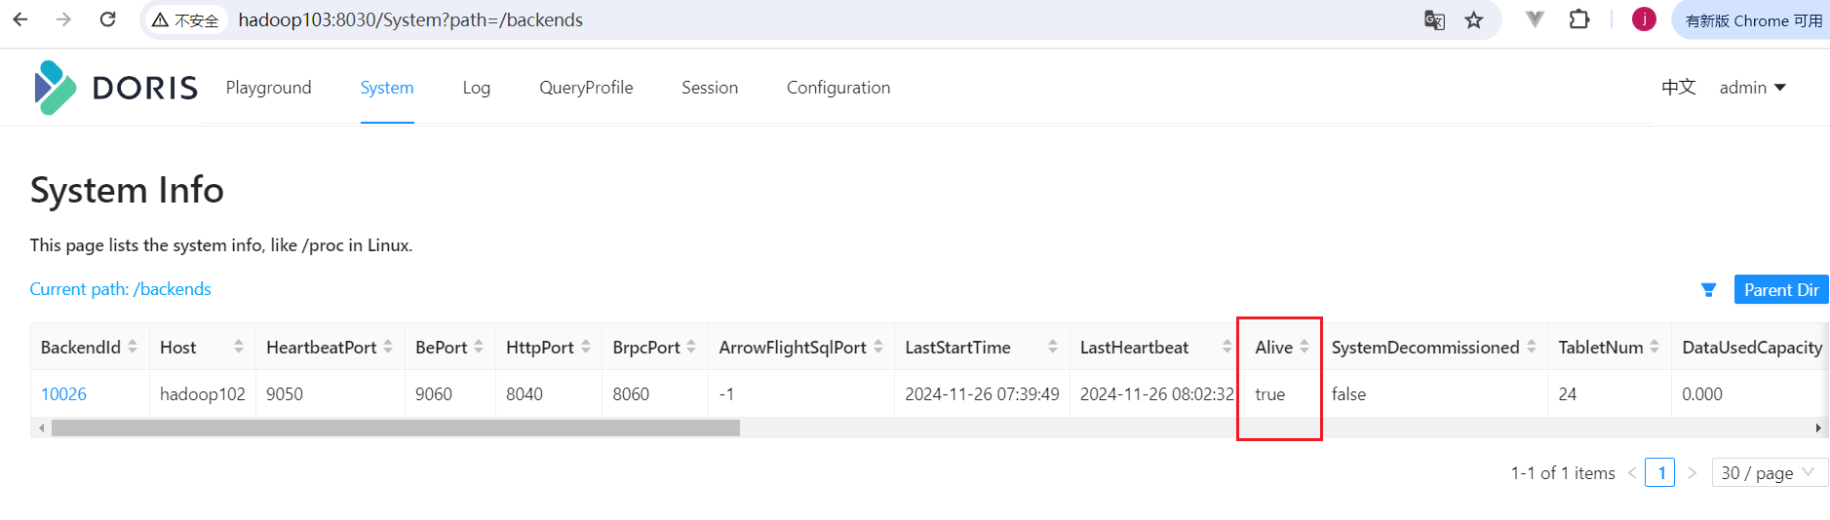The image size is (1830, 520).
Task: Open the 30 / page size selector
Action: [x=1769, y=472]
